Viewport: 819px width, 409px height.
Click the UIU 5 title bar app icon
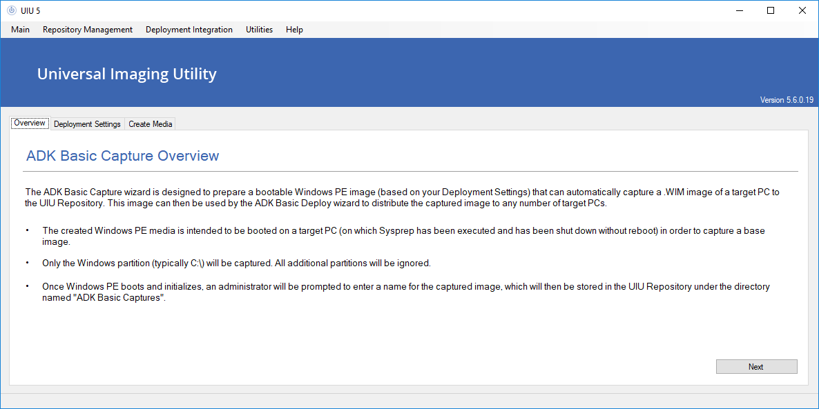click(x=12, y=10)
